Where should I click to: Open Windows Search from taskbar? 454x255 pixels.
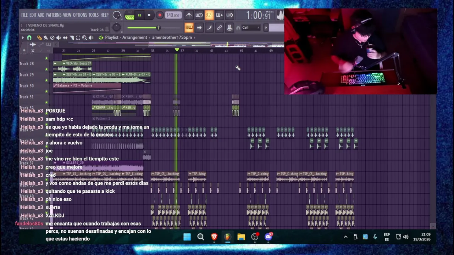[201, 237]
